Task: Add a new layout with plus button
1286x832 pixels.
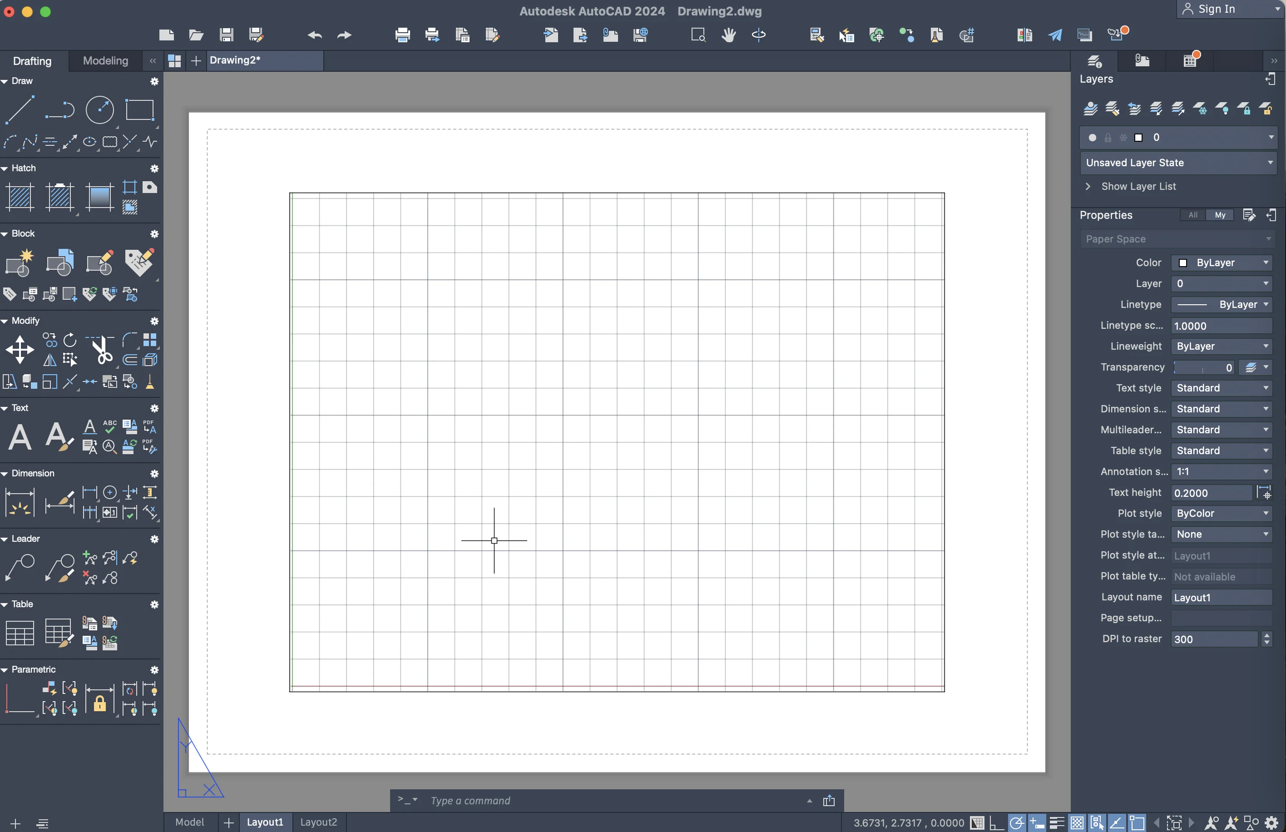Action: 228,822
